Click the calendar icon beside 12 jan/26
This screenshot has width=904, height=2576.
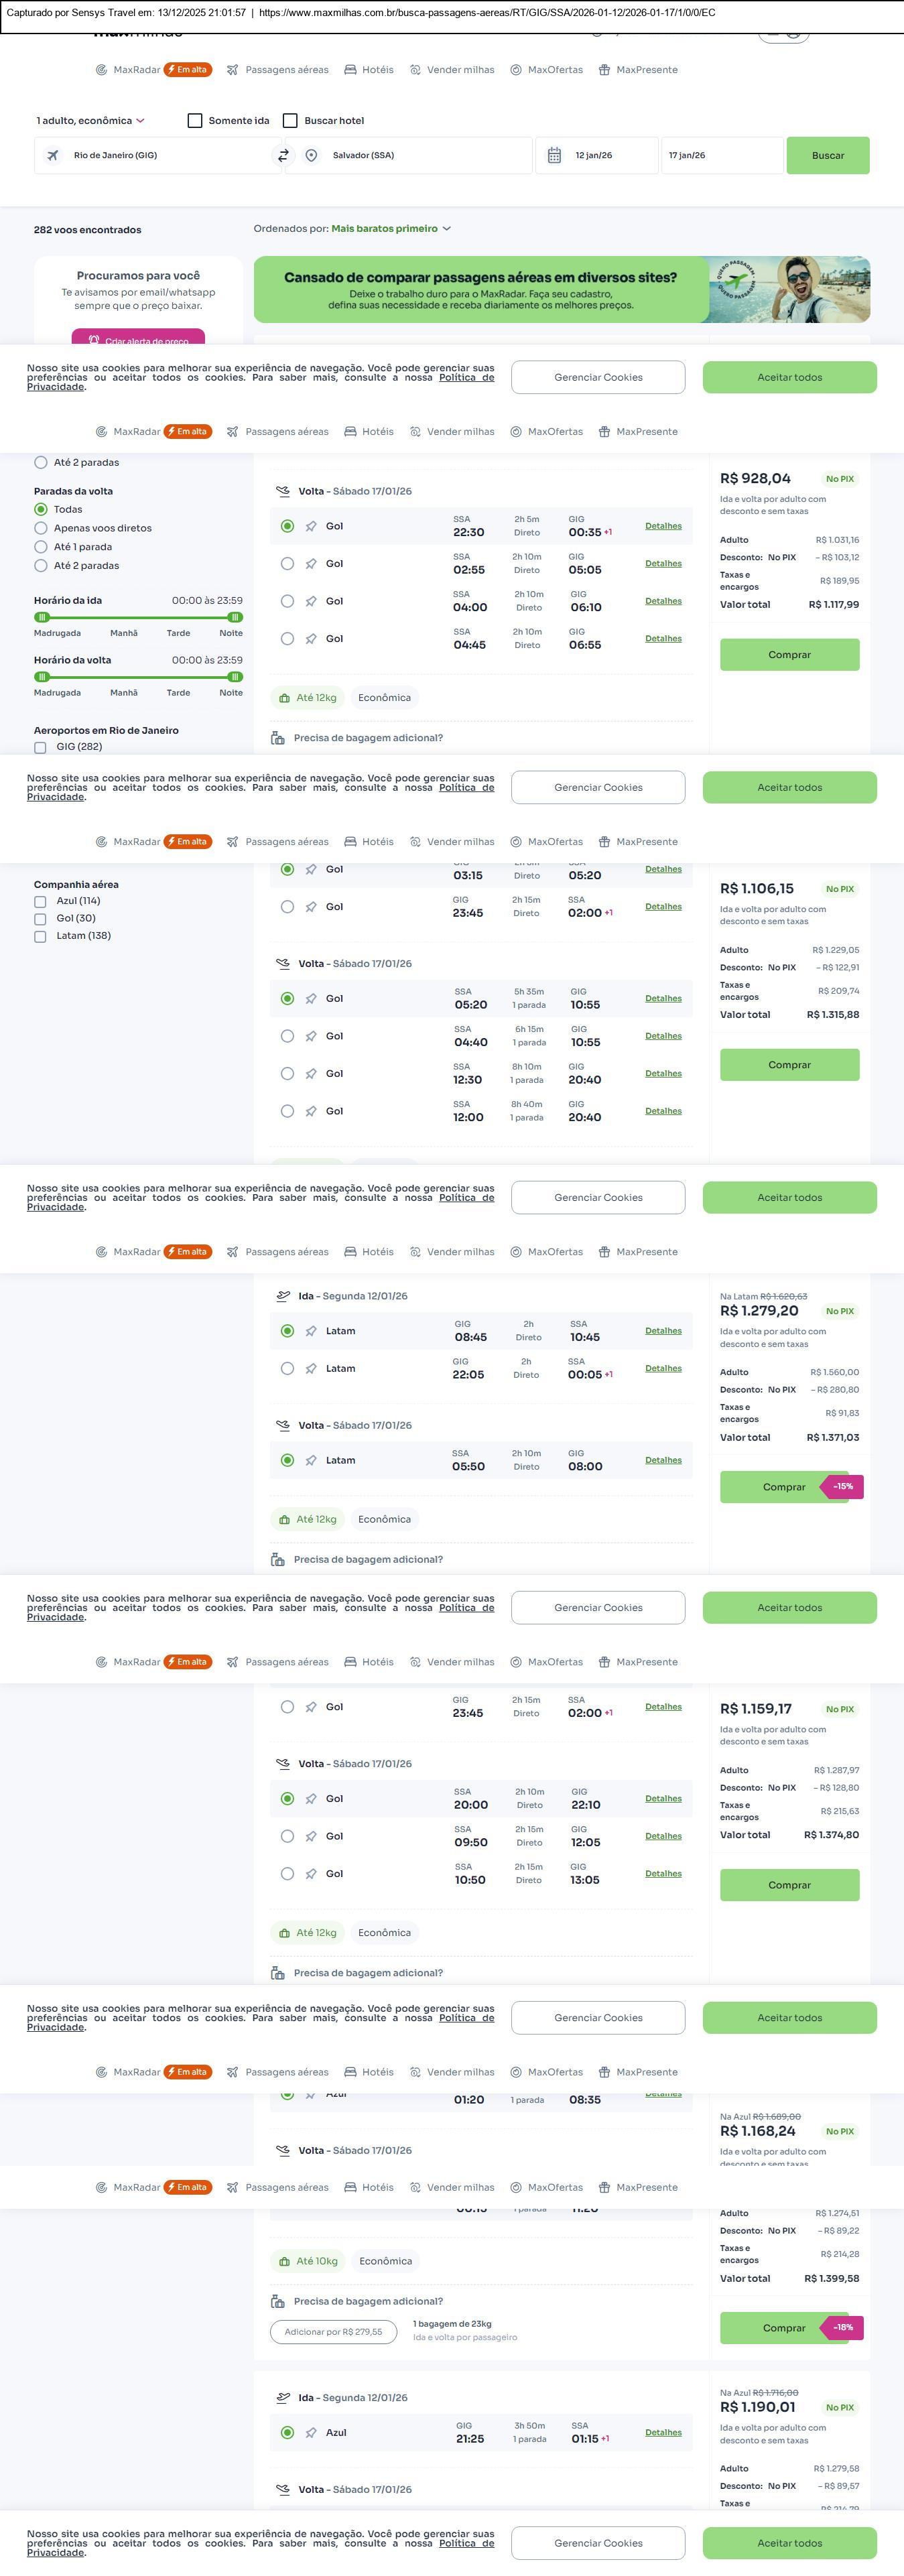[x=554, y=156]
